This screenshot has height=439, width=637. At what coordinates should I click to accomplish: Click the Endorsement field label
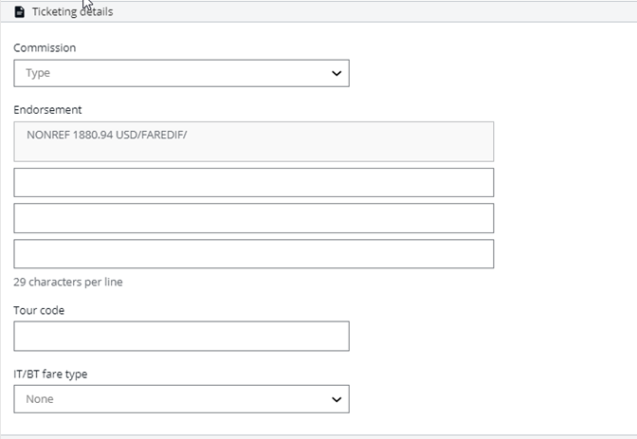47,110
